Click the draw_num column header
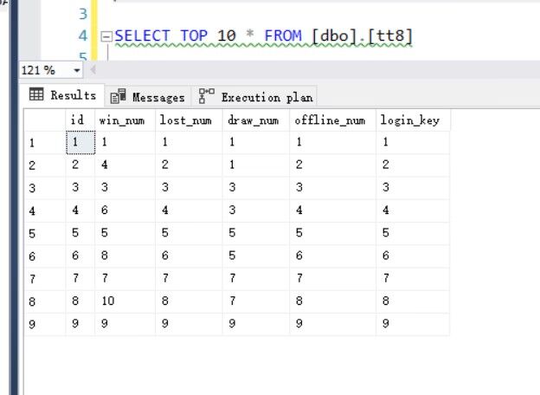 255,120
